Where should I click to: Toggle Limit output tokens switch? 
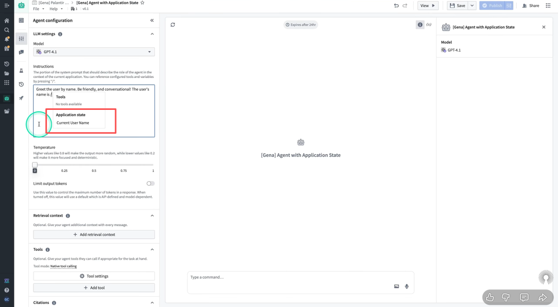coord(150,184)
